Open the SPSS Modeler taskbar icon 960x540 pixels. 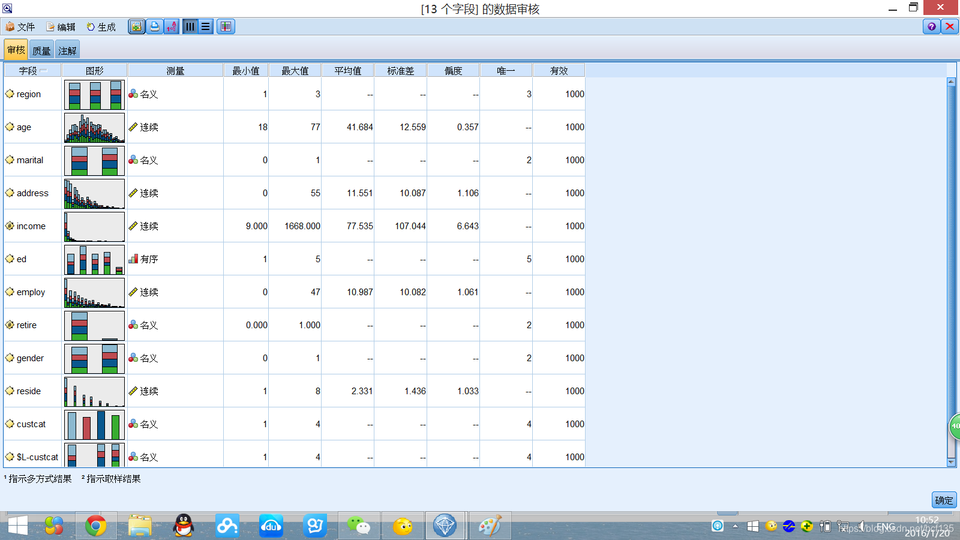[x=445, y=526]
